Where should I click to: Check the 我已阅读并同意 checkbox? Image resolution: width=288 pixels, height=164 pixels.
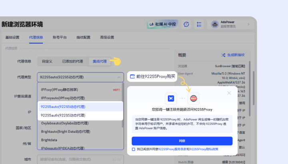click(134, 149)
